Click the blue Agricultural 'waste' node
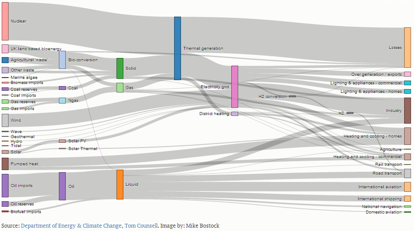414x231 pixels. pos(5,60)
